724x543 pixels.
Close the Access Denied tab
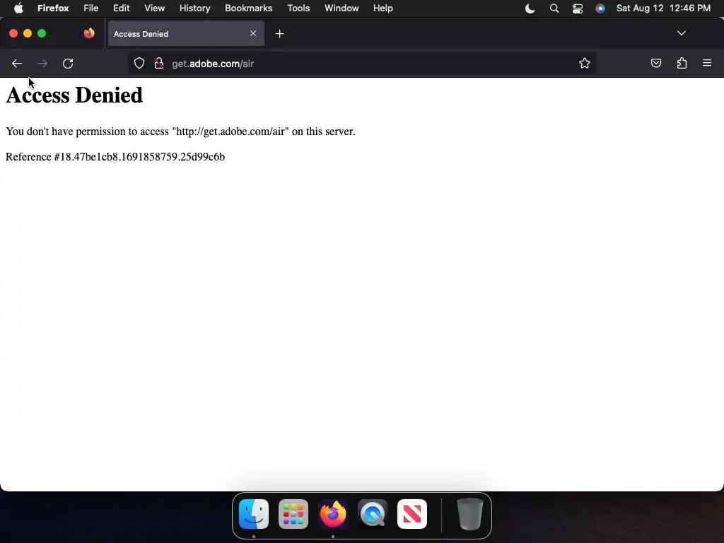[x=253, y=33]
